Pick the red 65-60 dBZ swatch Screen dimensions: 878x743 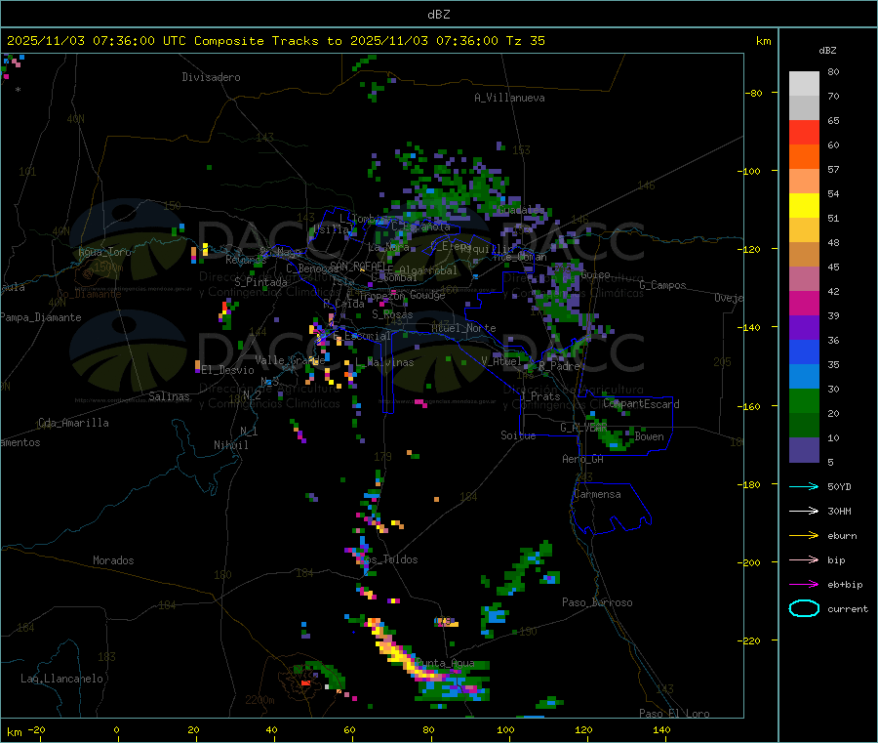[x=804, y=133]
